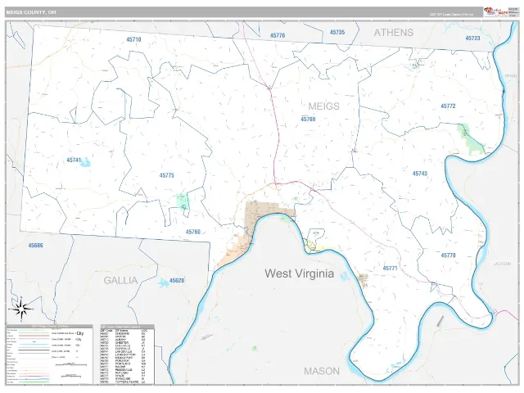
Task: Click the ZIP code 45776 label
Action: point(278,35)
